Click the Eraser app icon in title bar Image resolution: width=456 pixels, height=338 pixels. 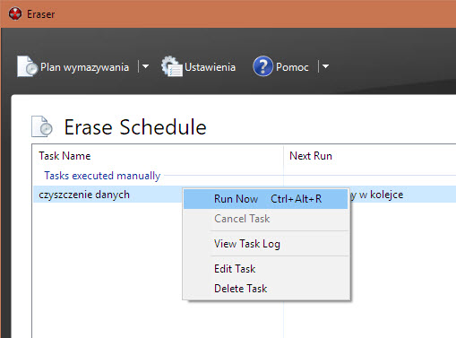tap(15, 13)
